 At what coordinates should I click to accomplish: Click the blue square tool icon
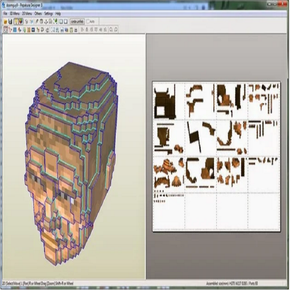[15, 30]
